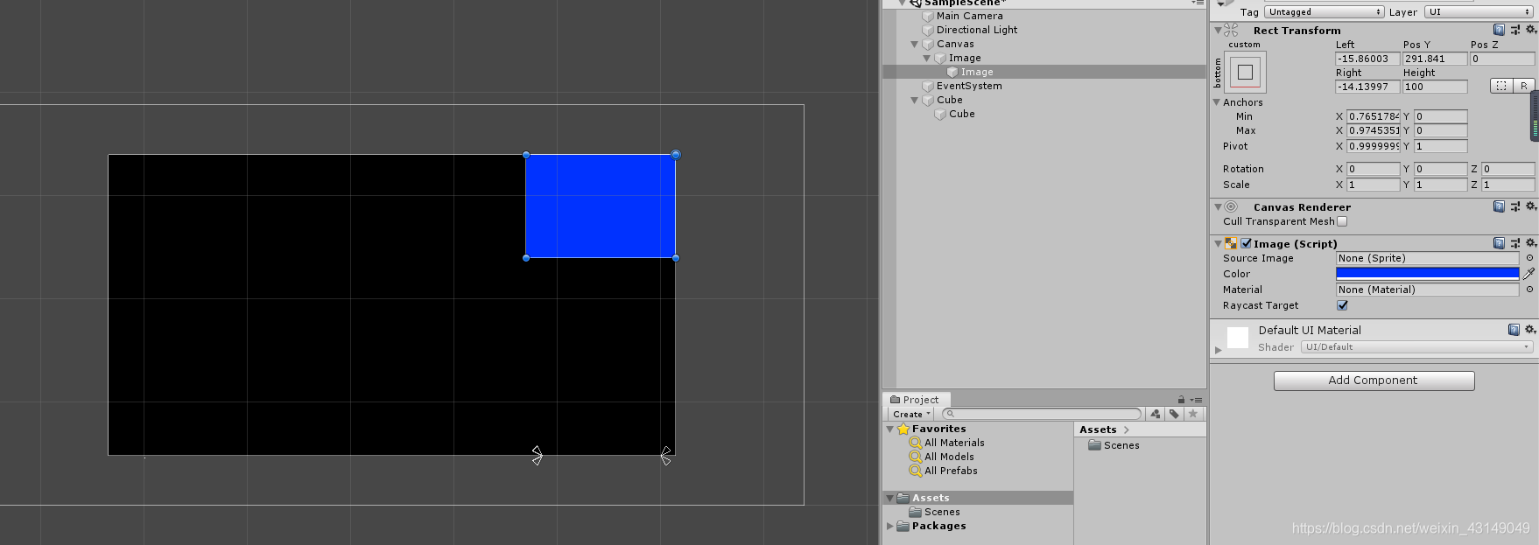Collapse the parent Cube node in Hierarchy
1539x545 pixels.
coord(915,100)
